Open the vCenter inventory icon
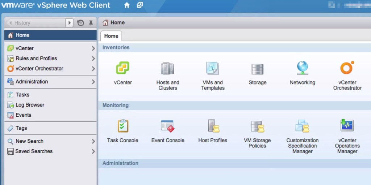 pyautogui.click(x=122, y=68)
